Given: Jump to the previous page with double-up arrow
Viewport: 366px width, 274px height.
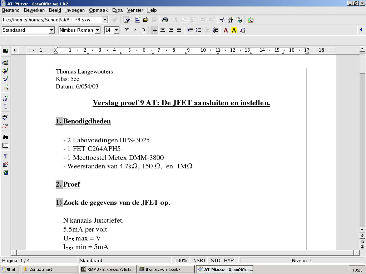Looking at the screenshot, I should click(362, 236).
